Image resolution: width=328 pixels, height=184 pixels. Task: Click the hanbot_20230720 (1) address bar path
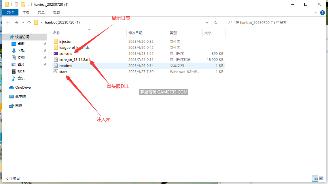click(62, 22)
